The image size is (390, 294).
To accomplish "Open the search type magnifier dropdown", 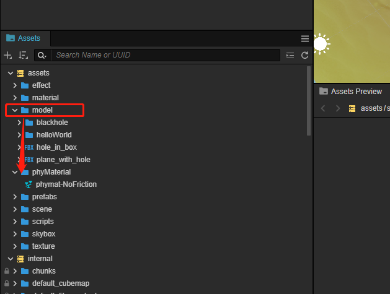I will point(42,55).
